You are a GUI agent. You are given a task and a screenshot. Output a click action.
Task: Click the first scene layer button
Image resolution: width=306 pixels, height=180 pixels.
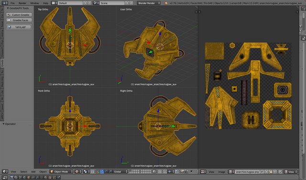pyautogui.click(x=130, y=170)
